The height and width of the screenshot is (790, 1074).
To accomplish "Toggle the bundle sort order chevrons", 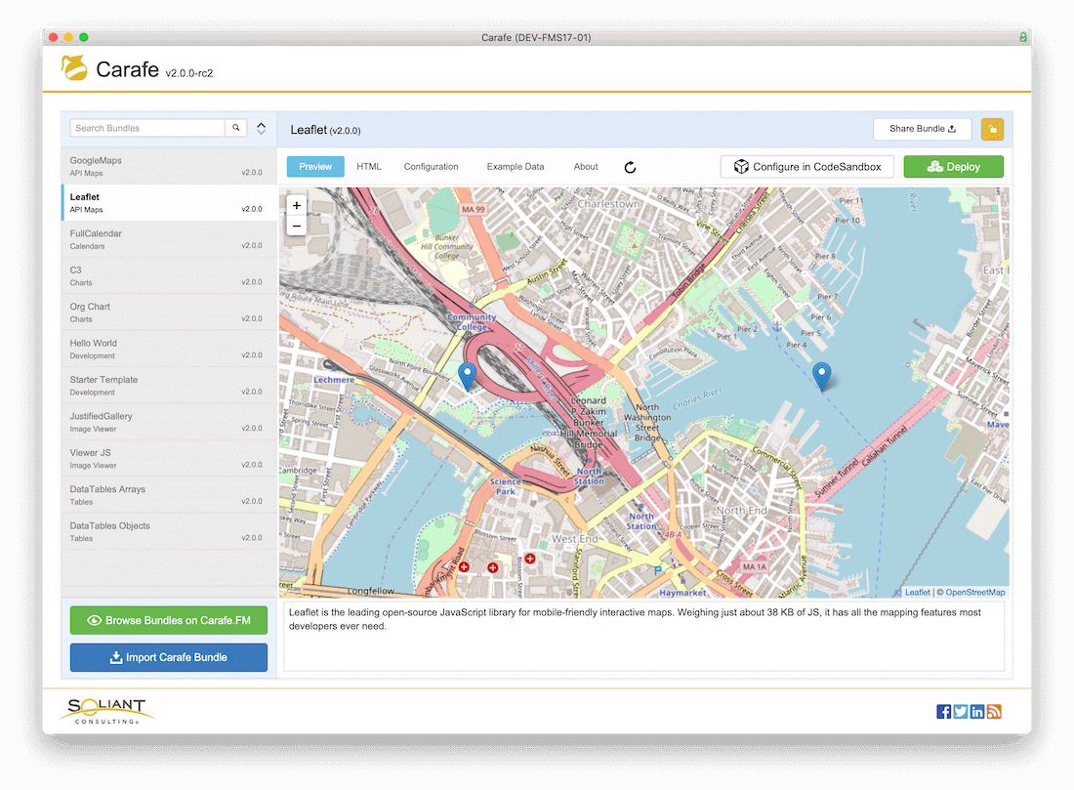I will point(261,128).
